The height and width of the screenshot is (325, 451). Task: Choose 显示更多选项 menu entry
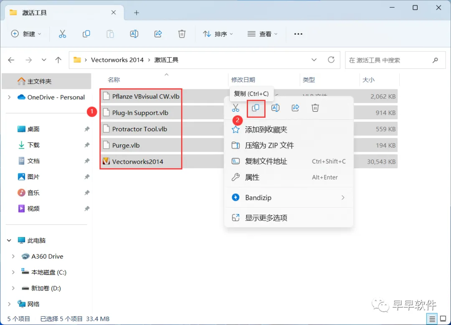pyautogui.click(x=289, y=218)
